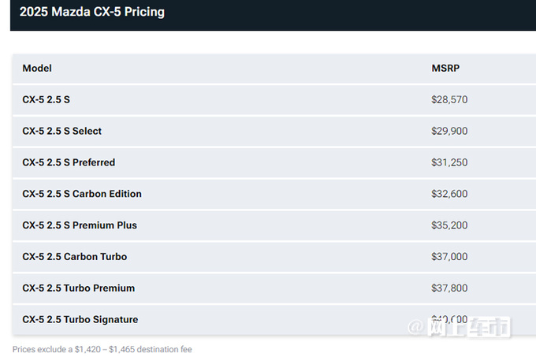Click the $29,900 price

[449, 131]
